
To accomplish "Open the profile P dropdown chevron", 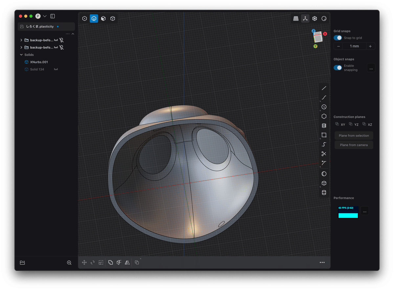I will (x=45, y=16).
